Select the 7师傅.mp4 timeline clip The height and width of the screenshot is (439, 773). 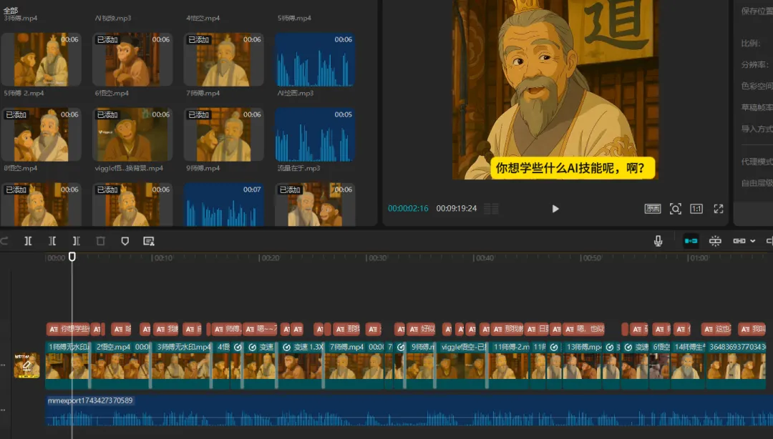pyautogui.click(x=355, y=365)
